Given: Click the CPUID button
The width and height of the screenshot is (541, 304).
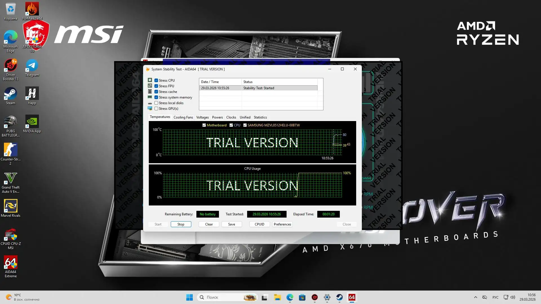Looking at the screenshot, I should [259, 224].
